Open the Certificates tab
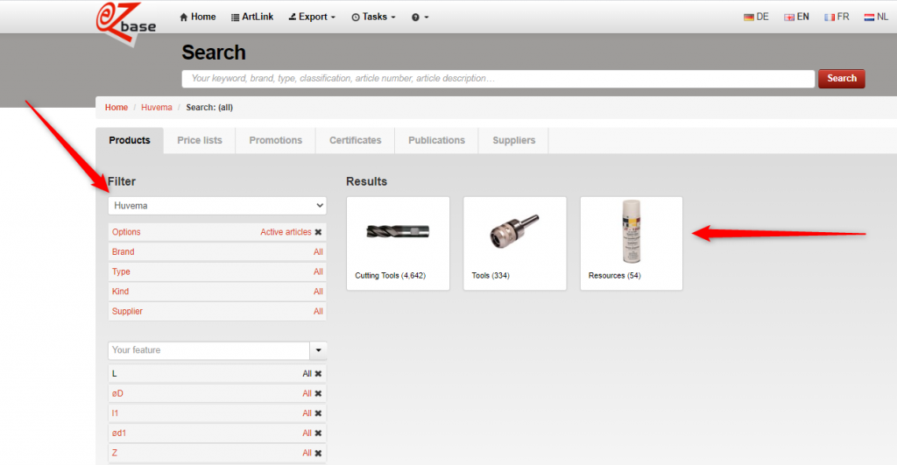This screenshot has width=897, height=465. point(355,140)
